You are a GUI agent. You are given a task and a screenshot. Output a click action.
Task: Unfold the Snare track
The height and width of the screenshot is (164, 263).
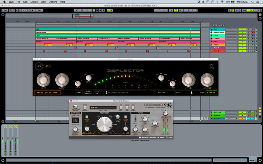211,45
